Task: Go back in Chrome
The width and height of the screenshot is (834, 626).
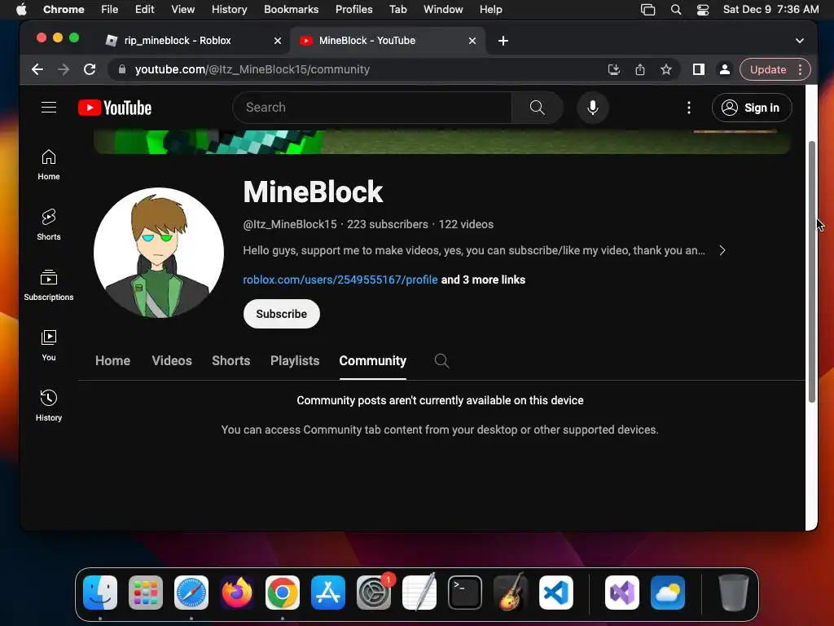Action: 37,69
